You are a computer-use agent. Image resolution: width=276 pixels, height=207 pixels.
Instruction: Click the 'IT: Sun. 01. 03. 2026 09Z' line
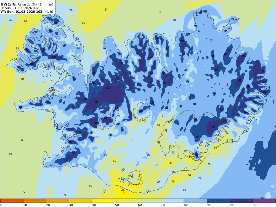point(20,8)
